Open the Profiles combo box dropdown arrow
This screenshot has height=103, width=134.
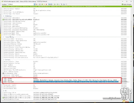[x=34, y=4]
